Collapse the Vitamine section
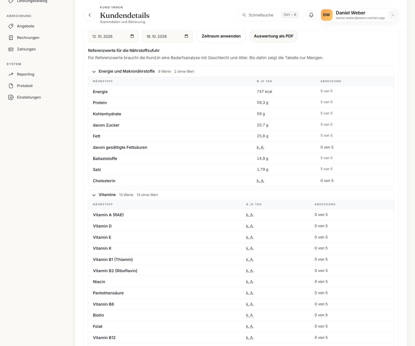The width and height of the screenshot is (415, 346). (94, 195)
